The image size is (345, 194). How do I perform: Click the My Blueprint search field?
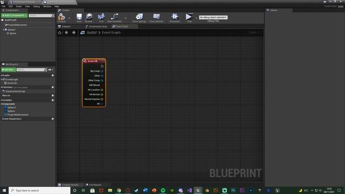click(x=32, y=70)
